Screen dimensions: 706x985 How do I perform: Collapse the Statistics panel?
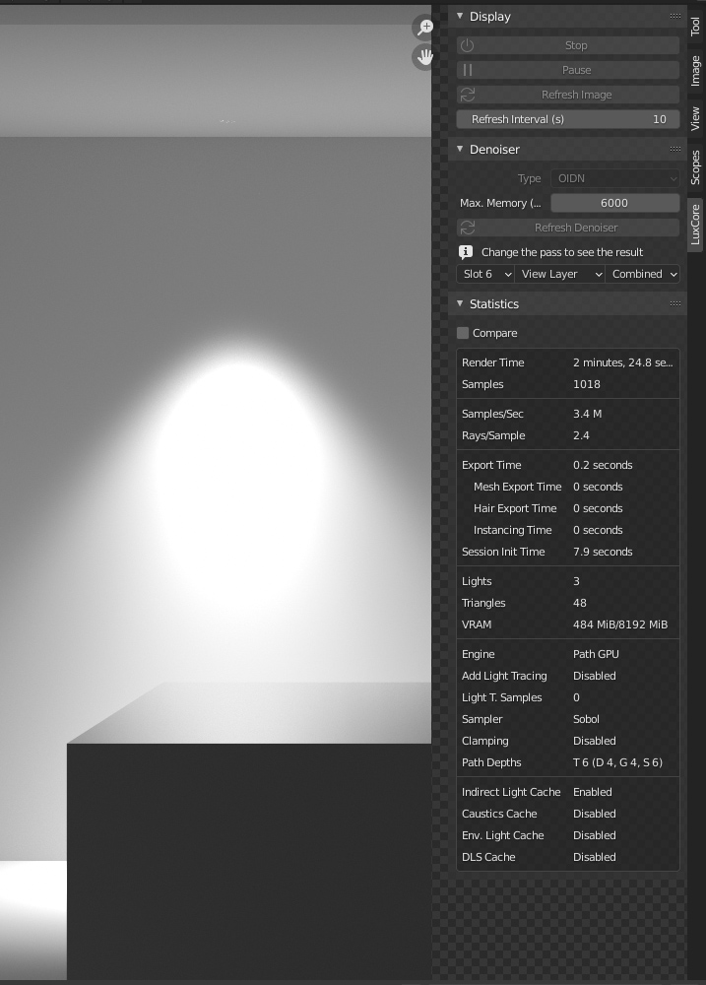coord(460,304)
